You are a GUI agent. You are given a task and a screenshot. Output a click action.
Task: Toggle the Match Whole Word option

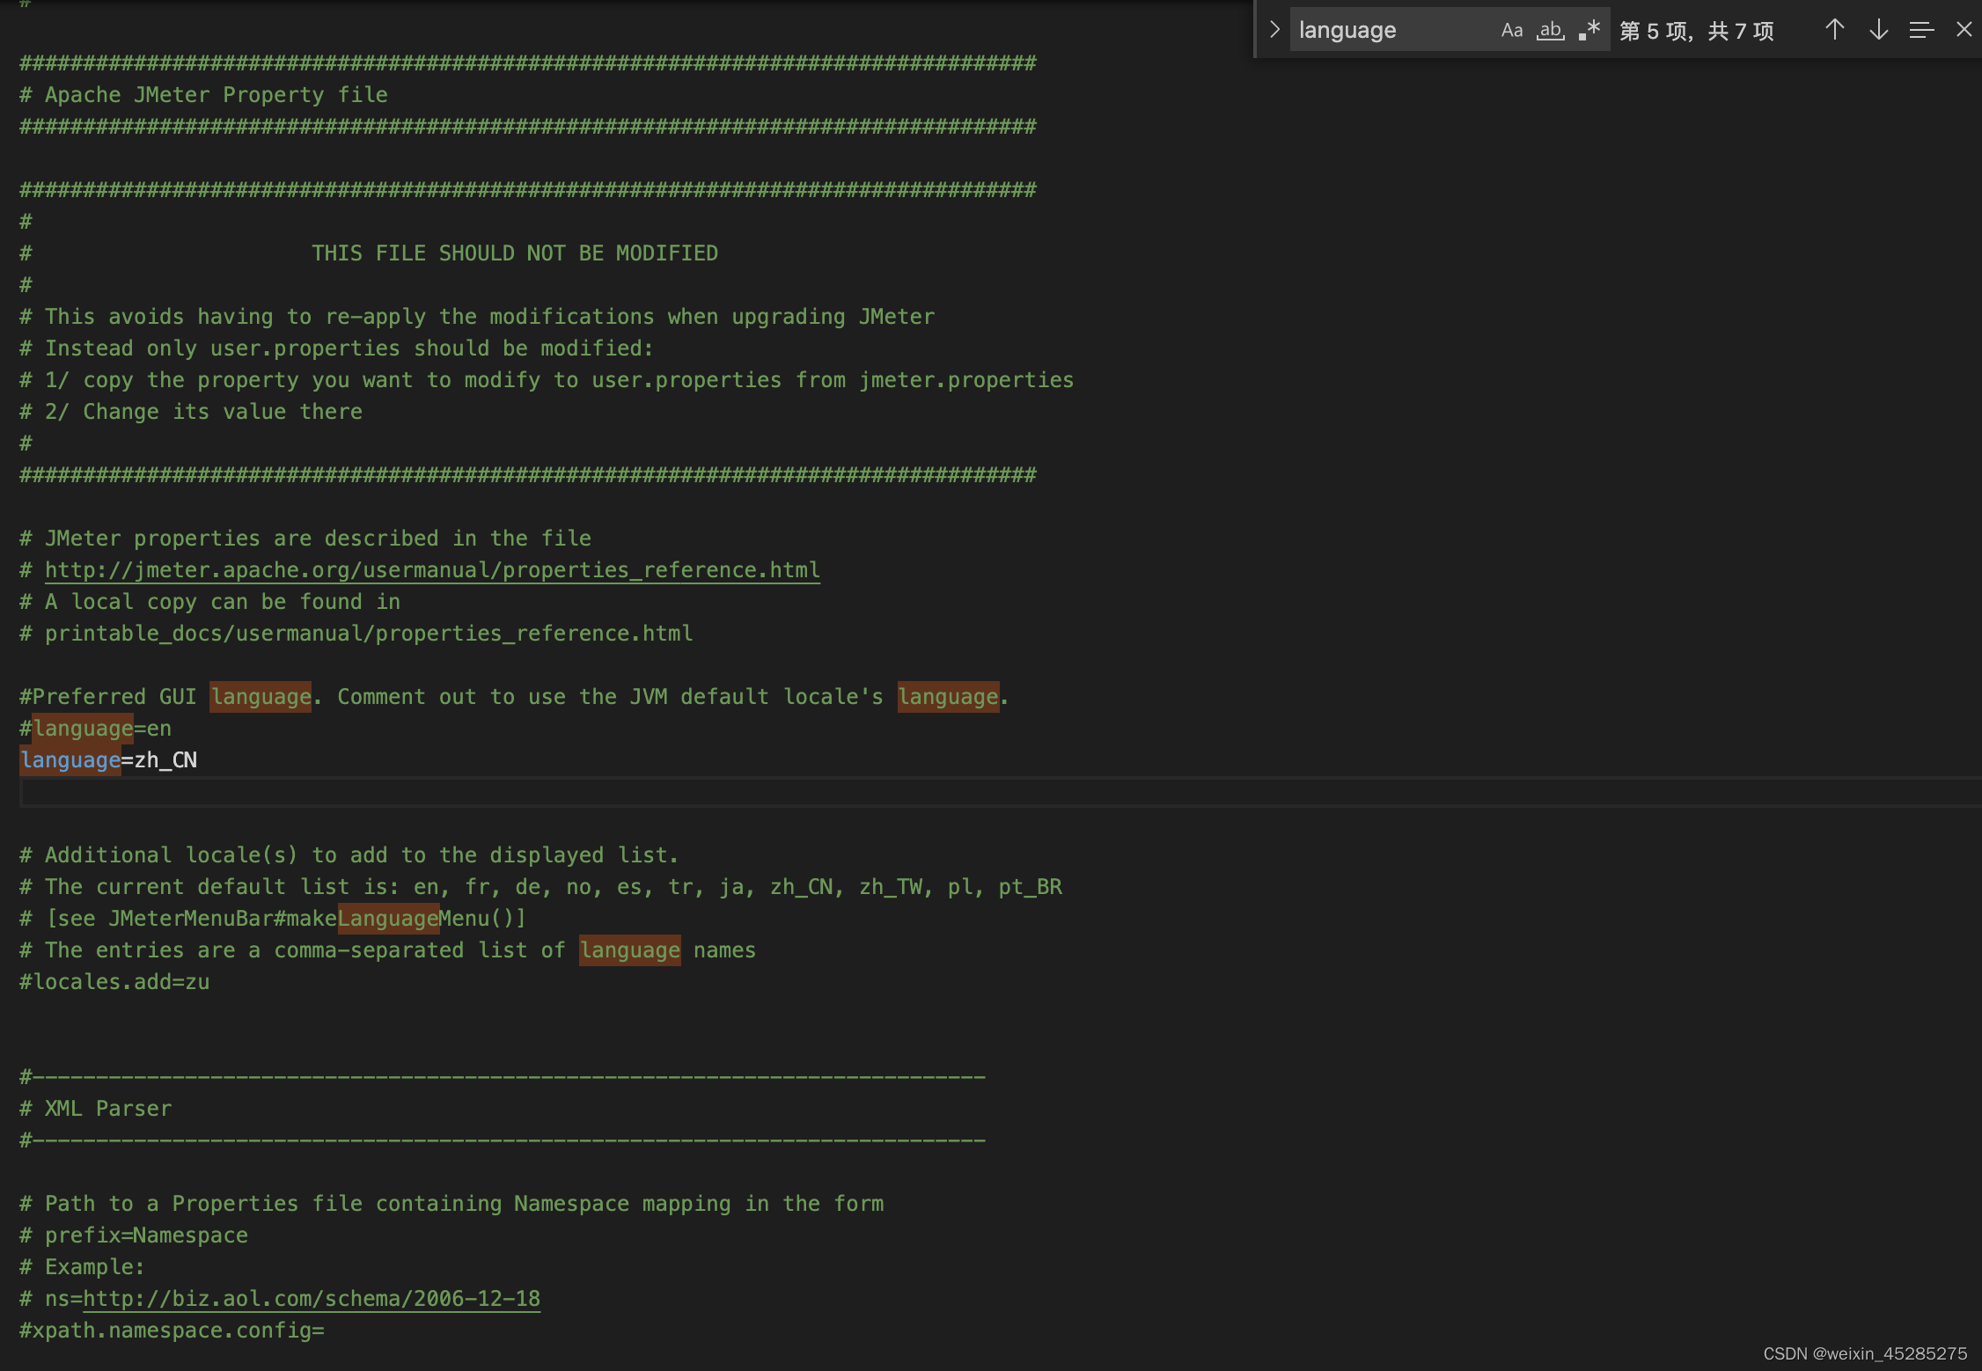pos(1551,29)
